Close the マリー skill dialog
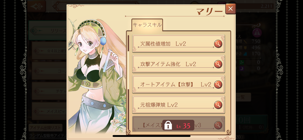303x140 pixels. (x=231, y=9)
